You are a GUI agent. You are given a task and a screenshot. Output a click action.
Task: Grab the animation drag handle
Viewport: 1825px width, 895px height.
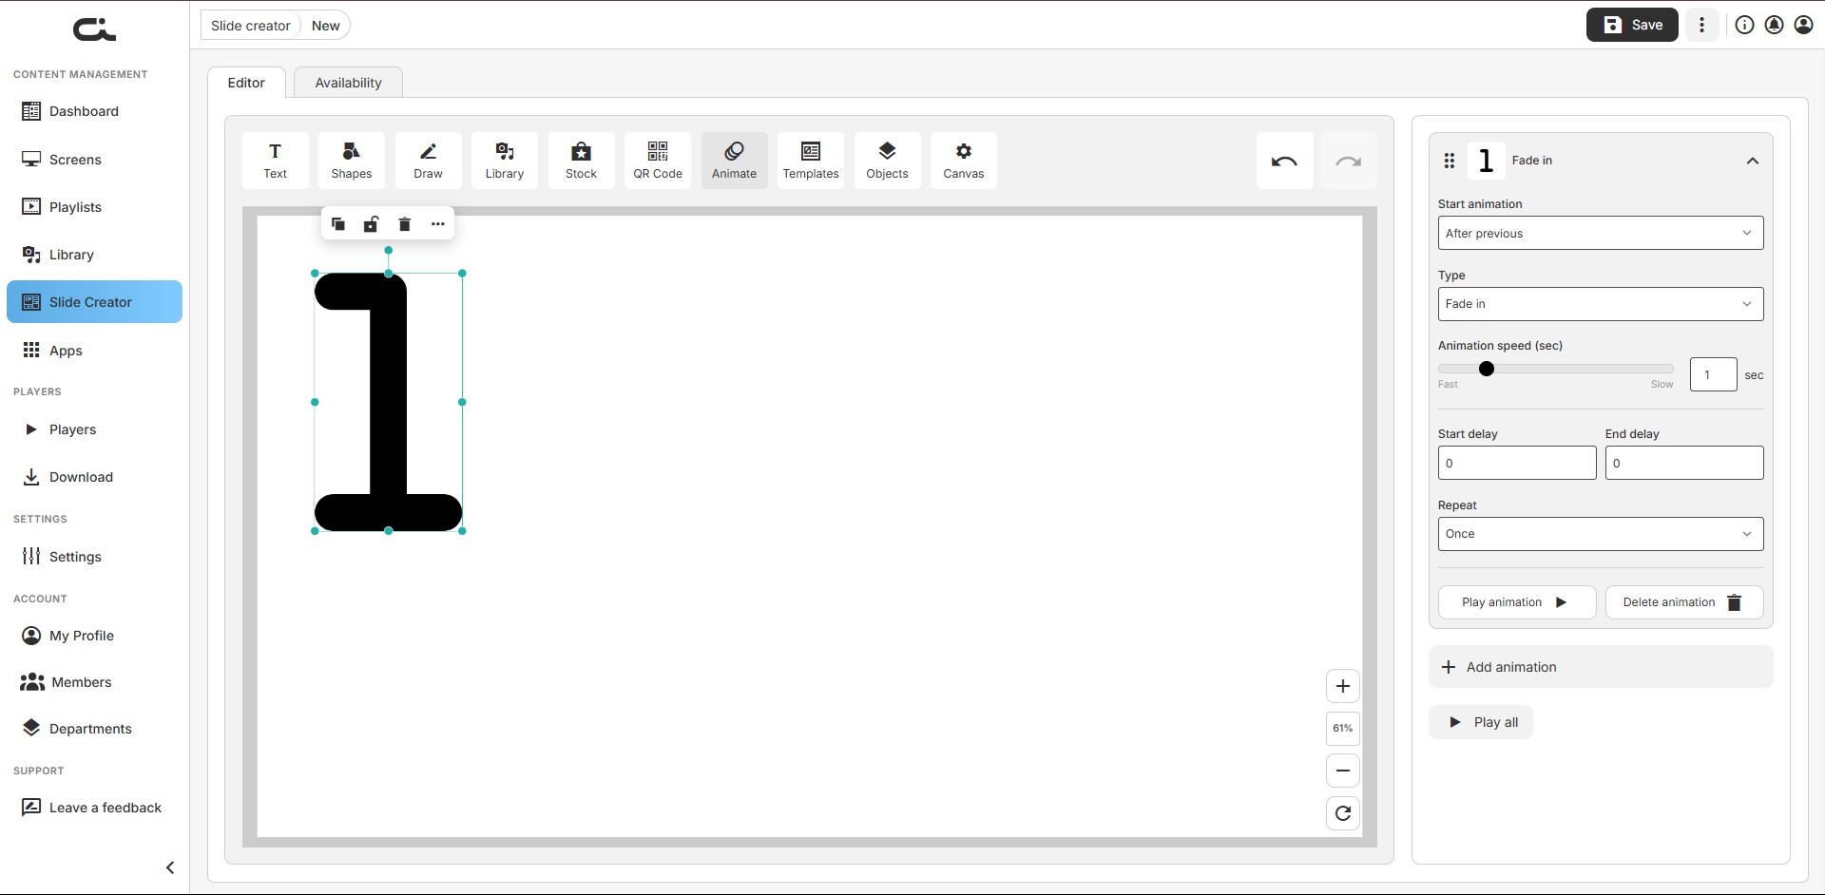pyautogui.click(x=1450, y=161)
